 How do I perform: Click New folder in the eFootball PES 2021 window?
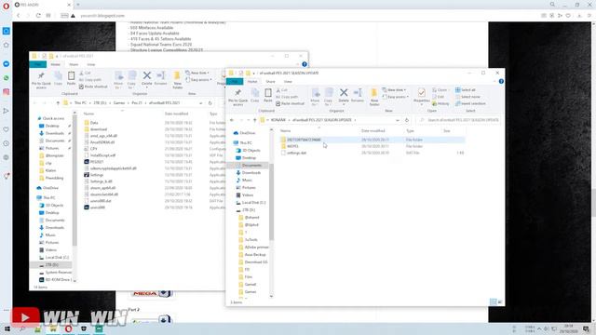(177, 80)
